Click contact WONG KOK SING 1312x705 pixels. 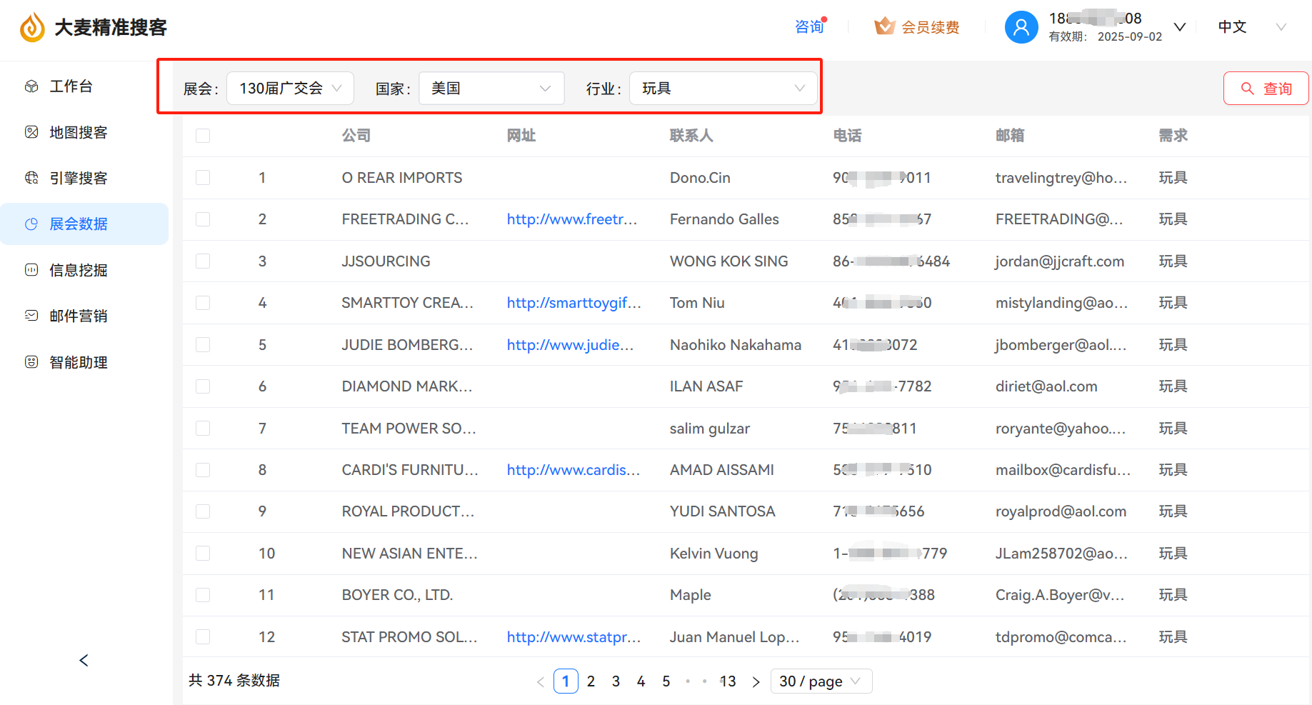[728, 261]
